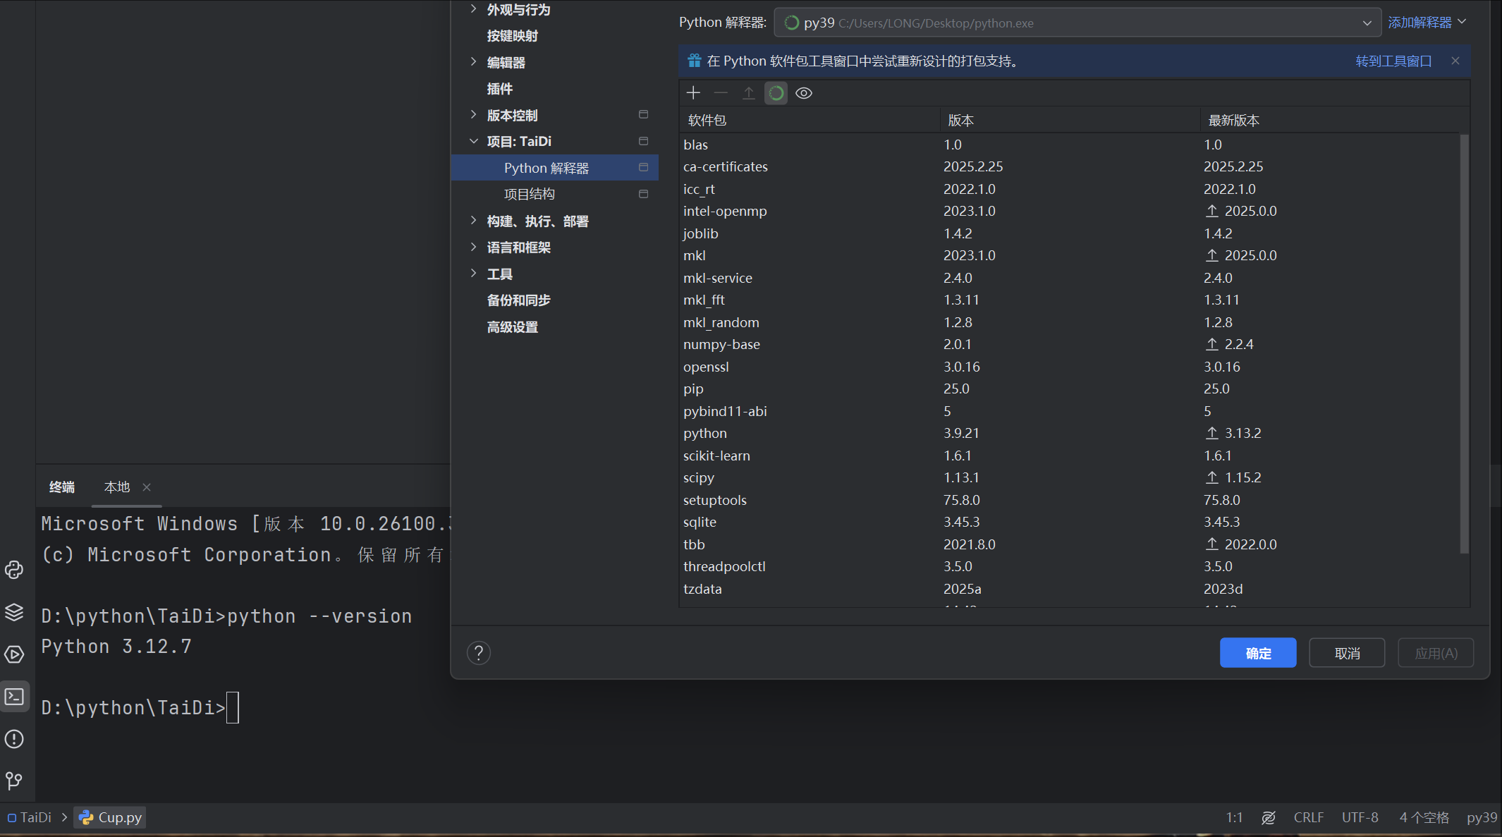The height and width of the screenshot is (837, 1502).
Task: Collapse the 项目: TaiDi tree node
Action: click(x=473, y=141)
